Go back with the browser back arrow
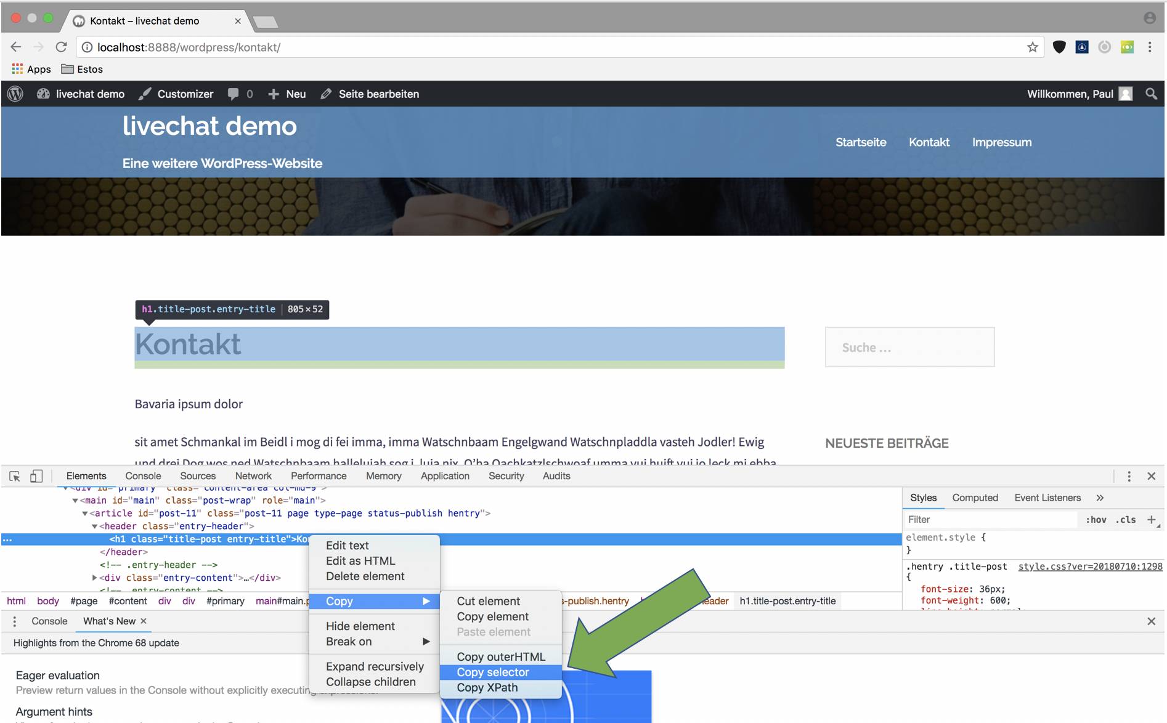This screenshot has height=723, width=1167. coord(16,47)
